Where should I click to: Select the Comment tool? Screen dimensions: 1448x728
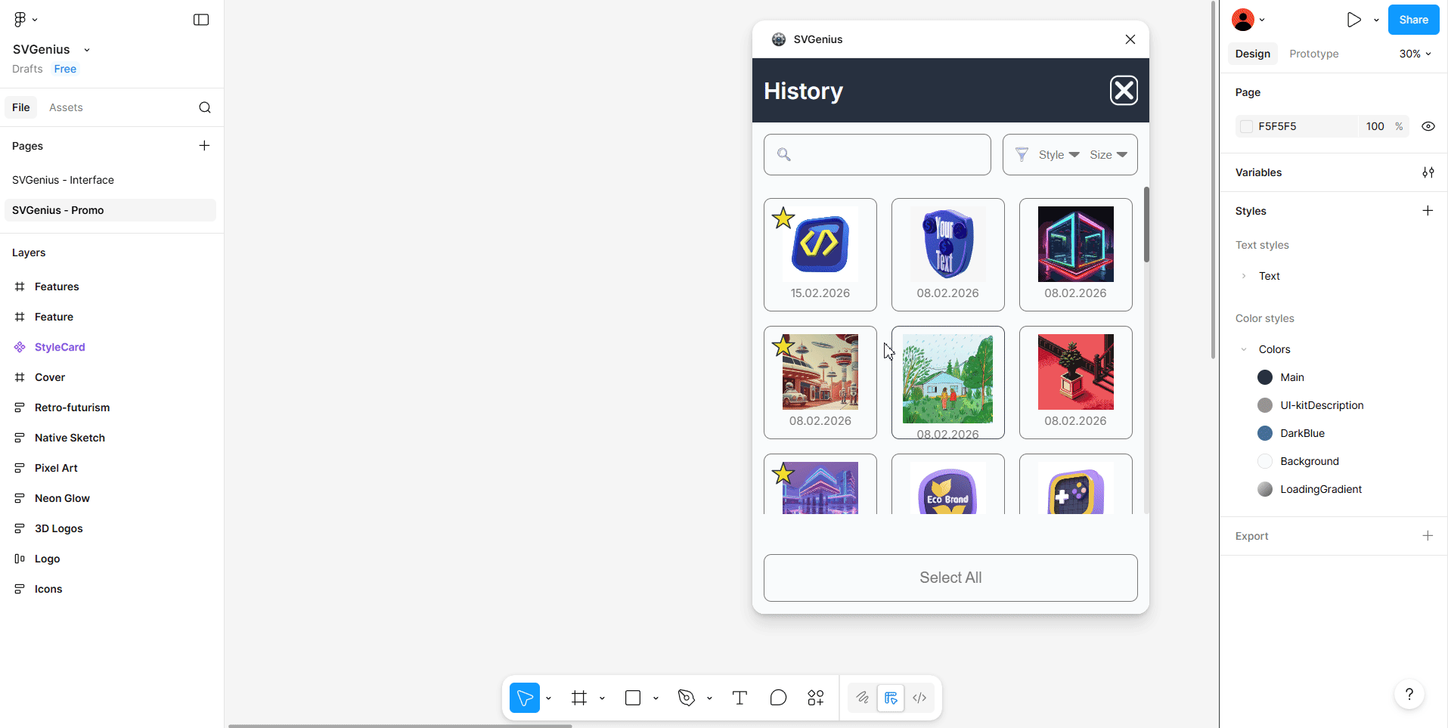pyautogui.click(x=778, y=698)
